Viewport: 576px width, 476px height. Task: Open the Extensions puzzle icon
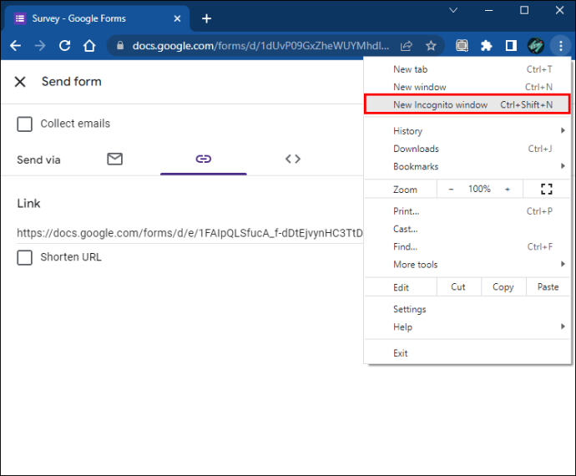point(487,46)
